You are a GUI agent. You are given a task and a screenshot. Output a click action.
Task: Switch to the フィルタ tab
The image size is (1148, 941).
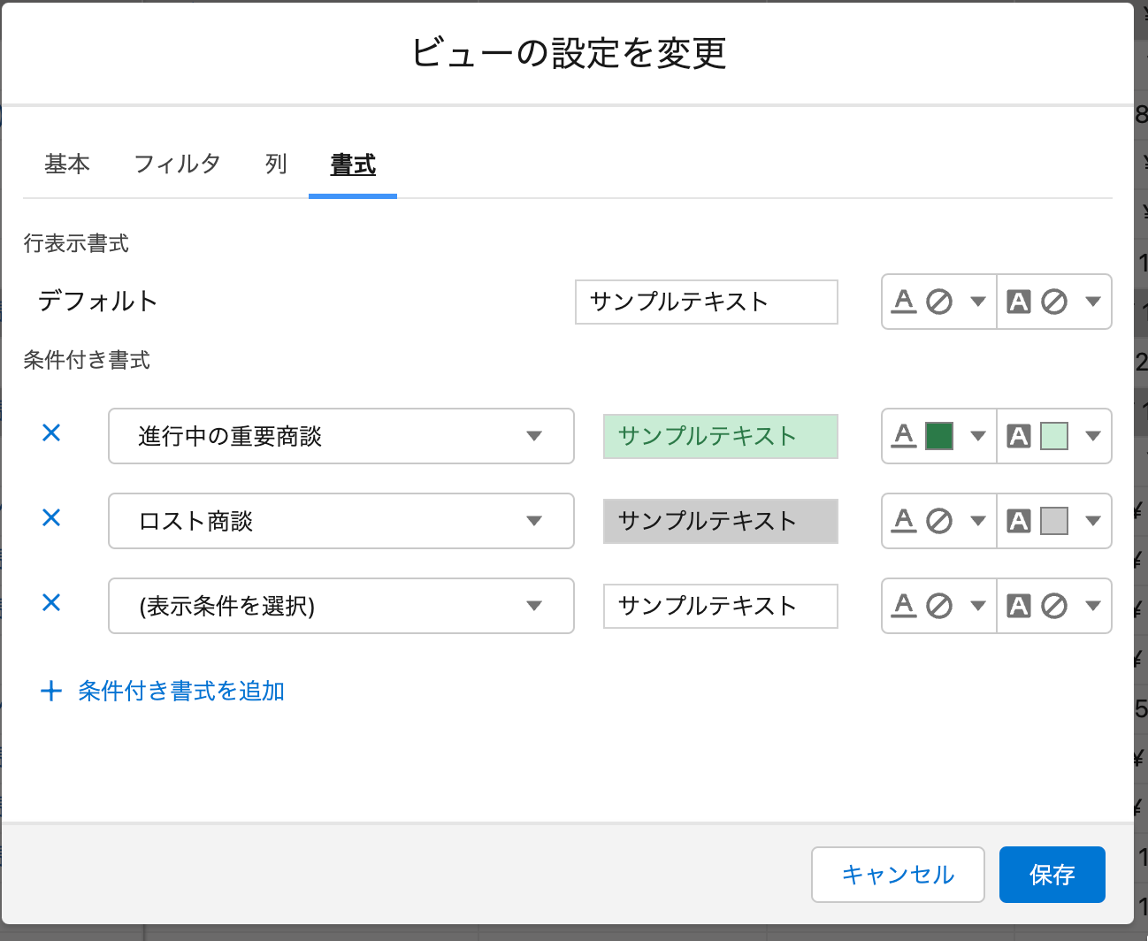(x=177, y=164)
